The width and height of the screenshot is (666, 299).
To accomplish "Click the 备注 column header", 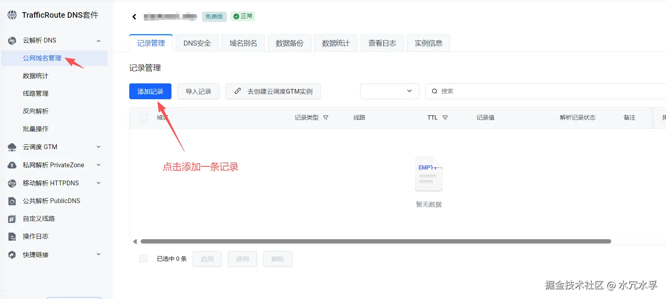I will pos(630,118).
